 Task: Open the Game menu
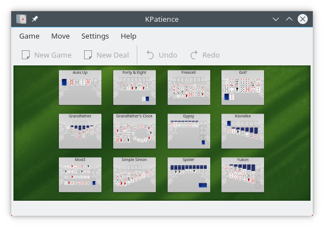(x=29, y=36)
